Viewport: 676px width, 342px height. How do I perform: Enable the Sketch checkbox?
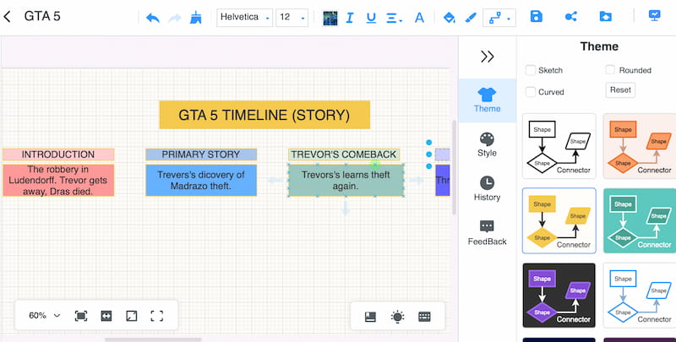[531, 70]
